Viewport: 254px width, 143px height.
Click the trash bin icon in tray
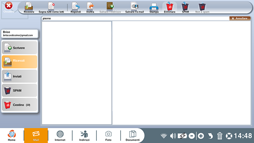pos(220,136)
